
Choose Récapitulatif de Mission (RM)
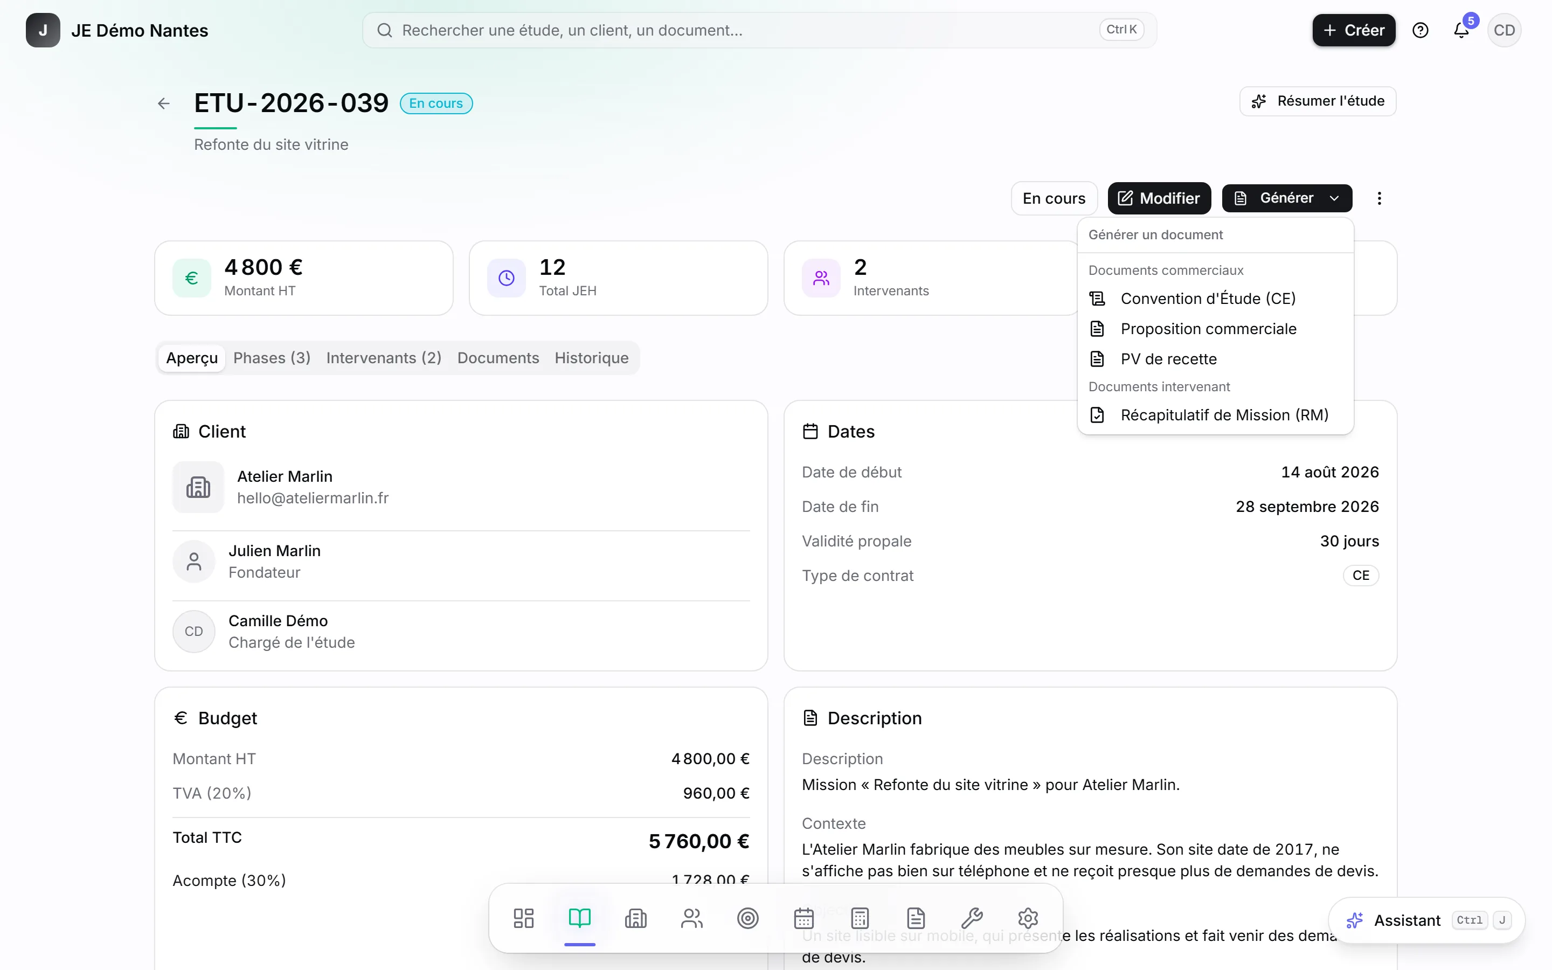pyautogui.click(x=1215, y=415)
